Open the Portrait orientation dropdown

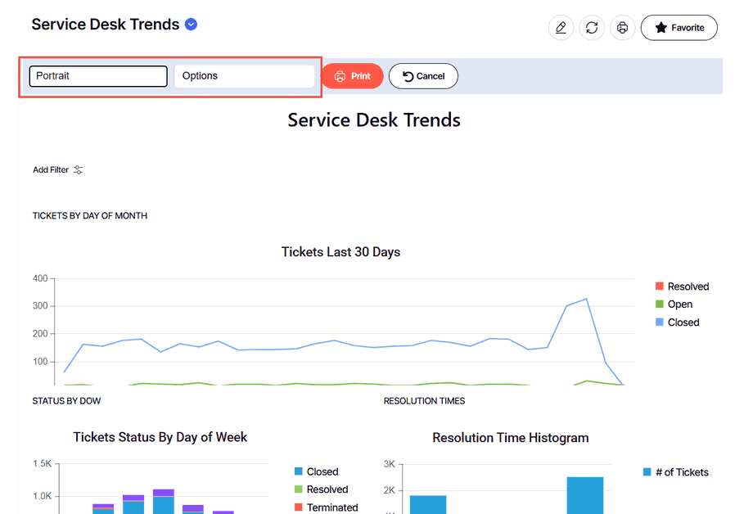98,76
